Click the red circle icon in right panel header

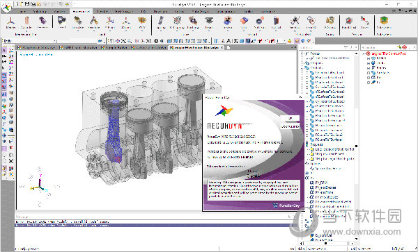[404, 47]
